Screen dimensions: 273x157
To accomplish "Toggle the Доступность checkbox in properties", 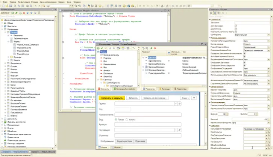I will (x=235, y=29).
